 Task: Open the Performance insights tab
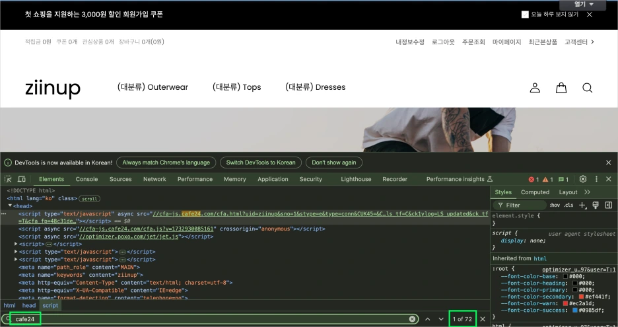point(460,179)
